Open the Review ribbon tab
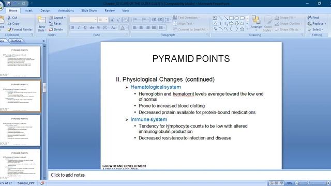Screen dimensions: 331x186 point(110,10)
